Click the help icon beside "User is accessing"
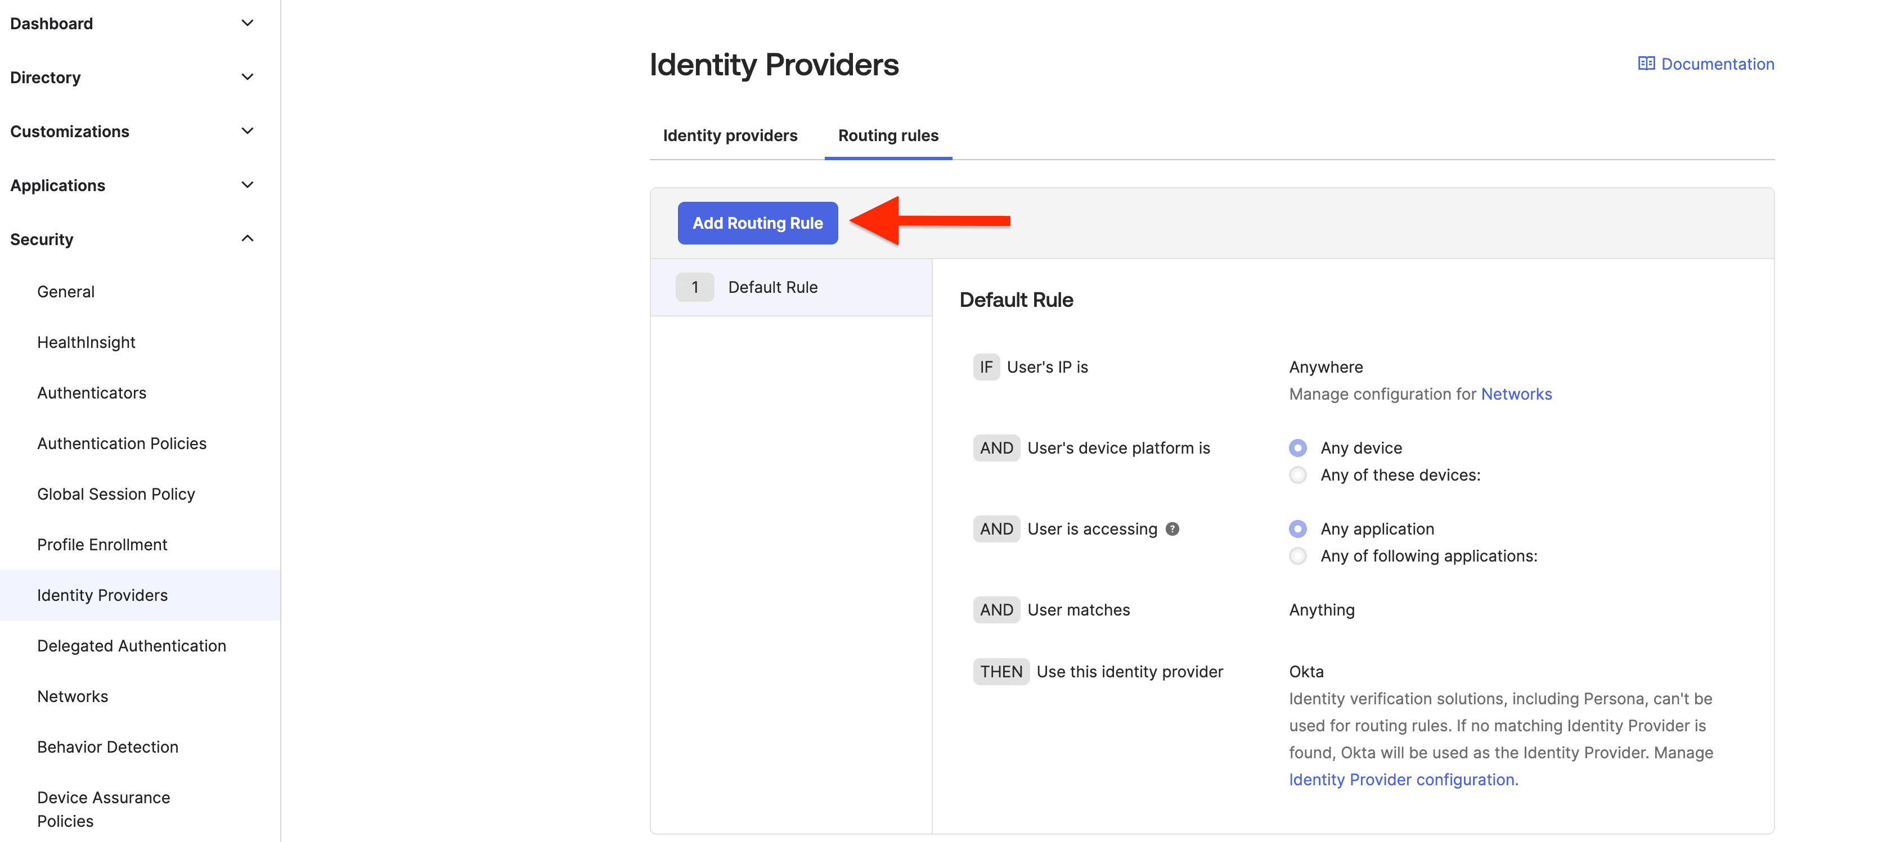The height and width of the screenshot is (842, 1887). click(1173, 528)
